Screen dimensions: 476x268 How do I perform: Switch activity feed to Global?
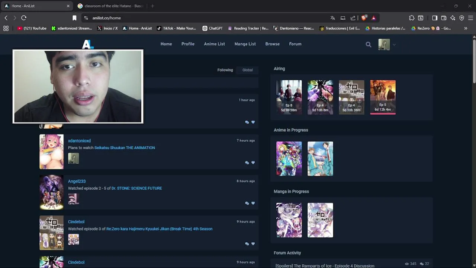click(248, 70)
